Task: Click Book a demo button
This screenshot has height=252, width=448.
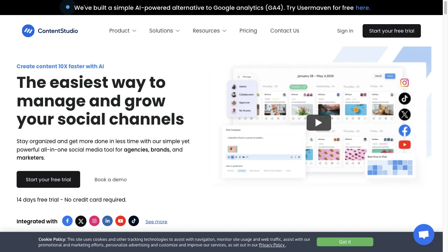Action: 111,180
